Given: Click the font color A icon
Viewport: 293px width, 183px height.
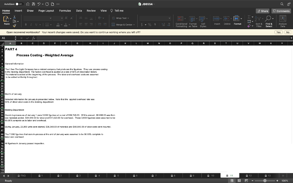Looking at the screenshot, I should click(x=66, y=25).
